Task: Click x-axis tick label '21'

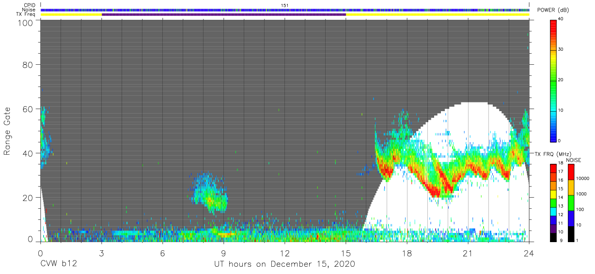Action: coord(468,253)
